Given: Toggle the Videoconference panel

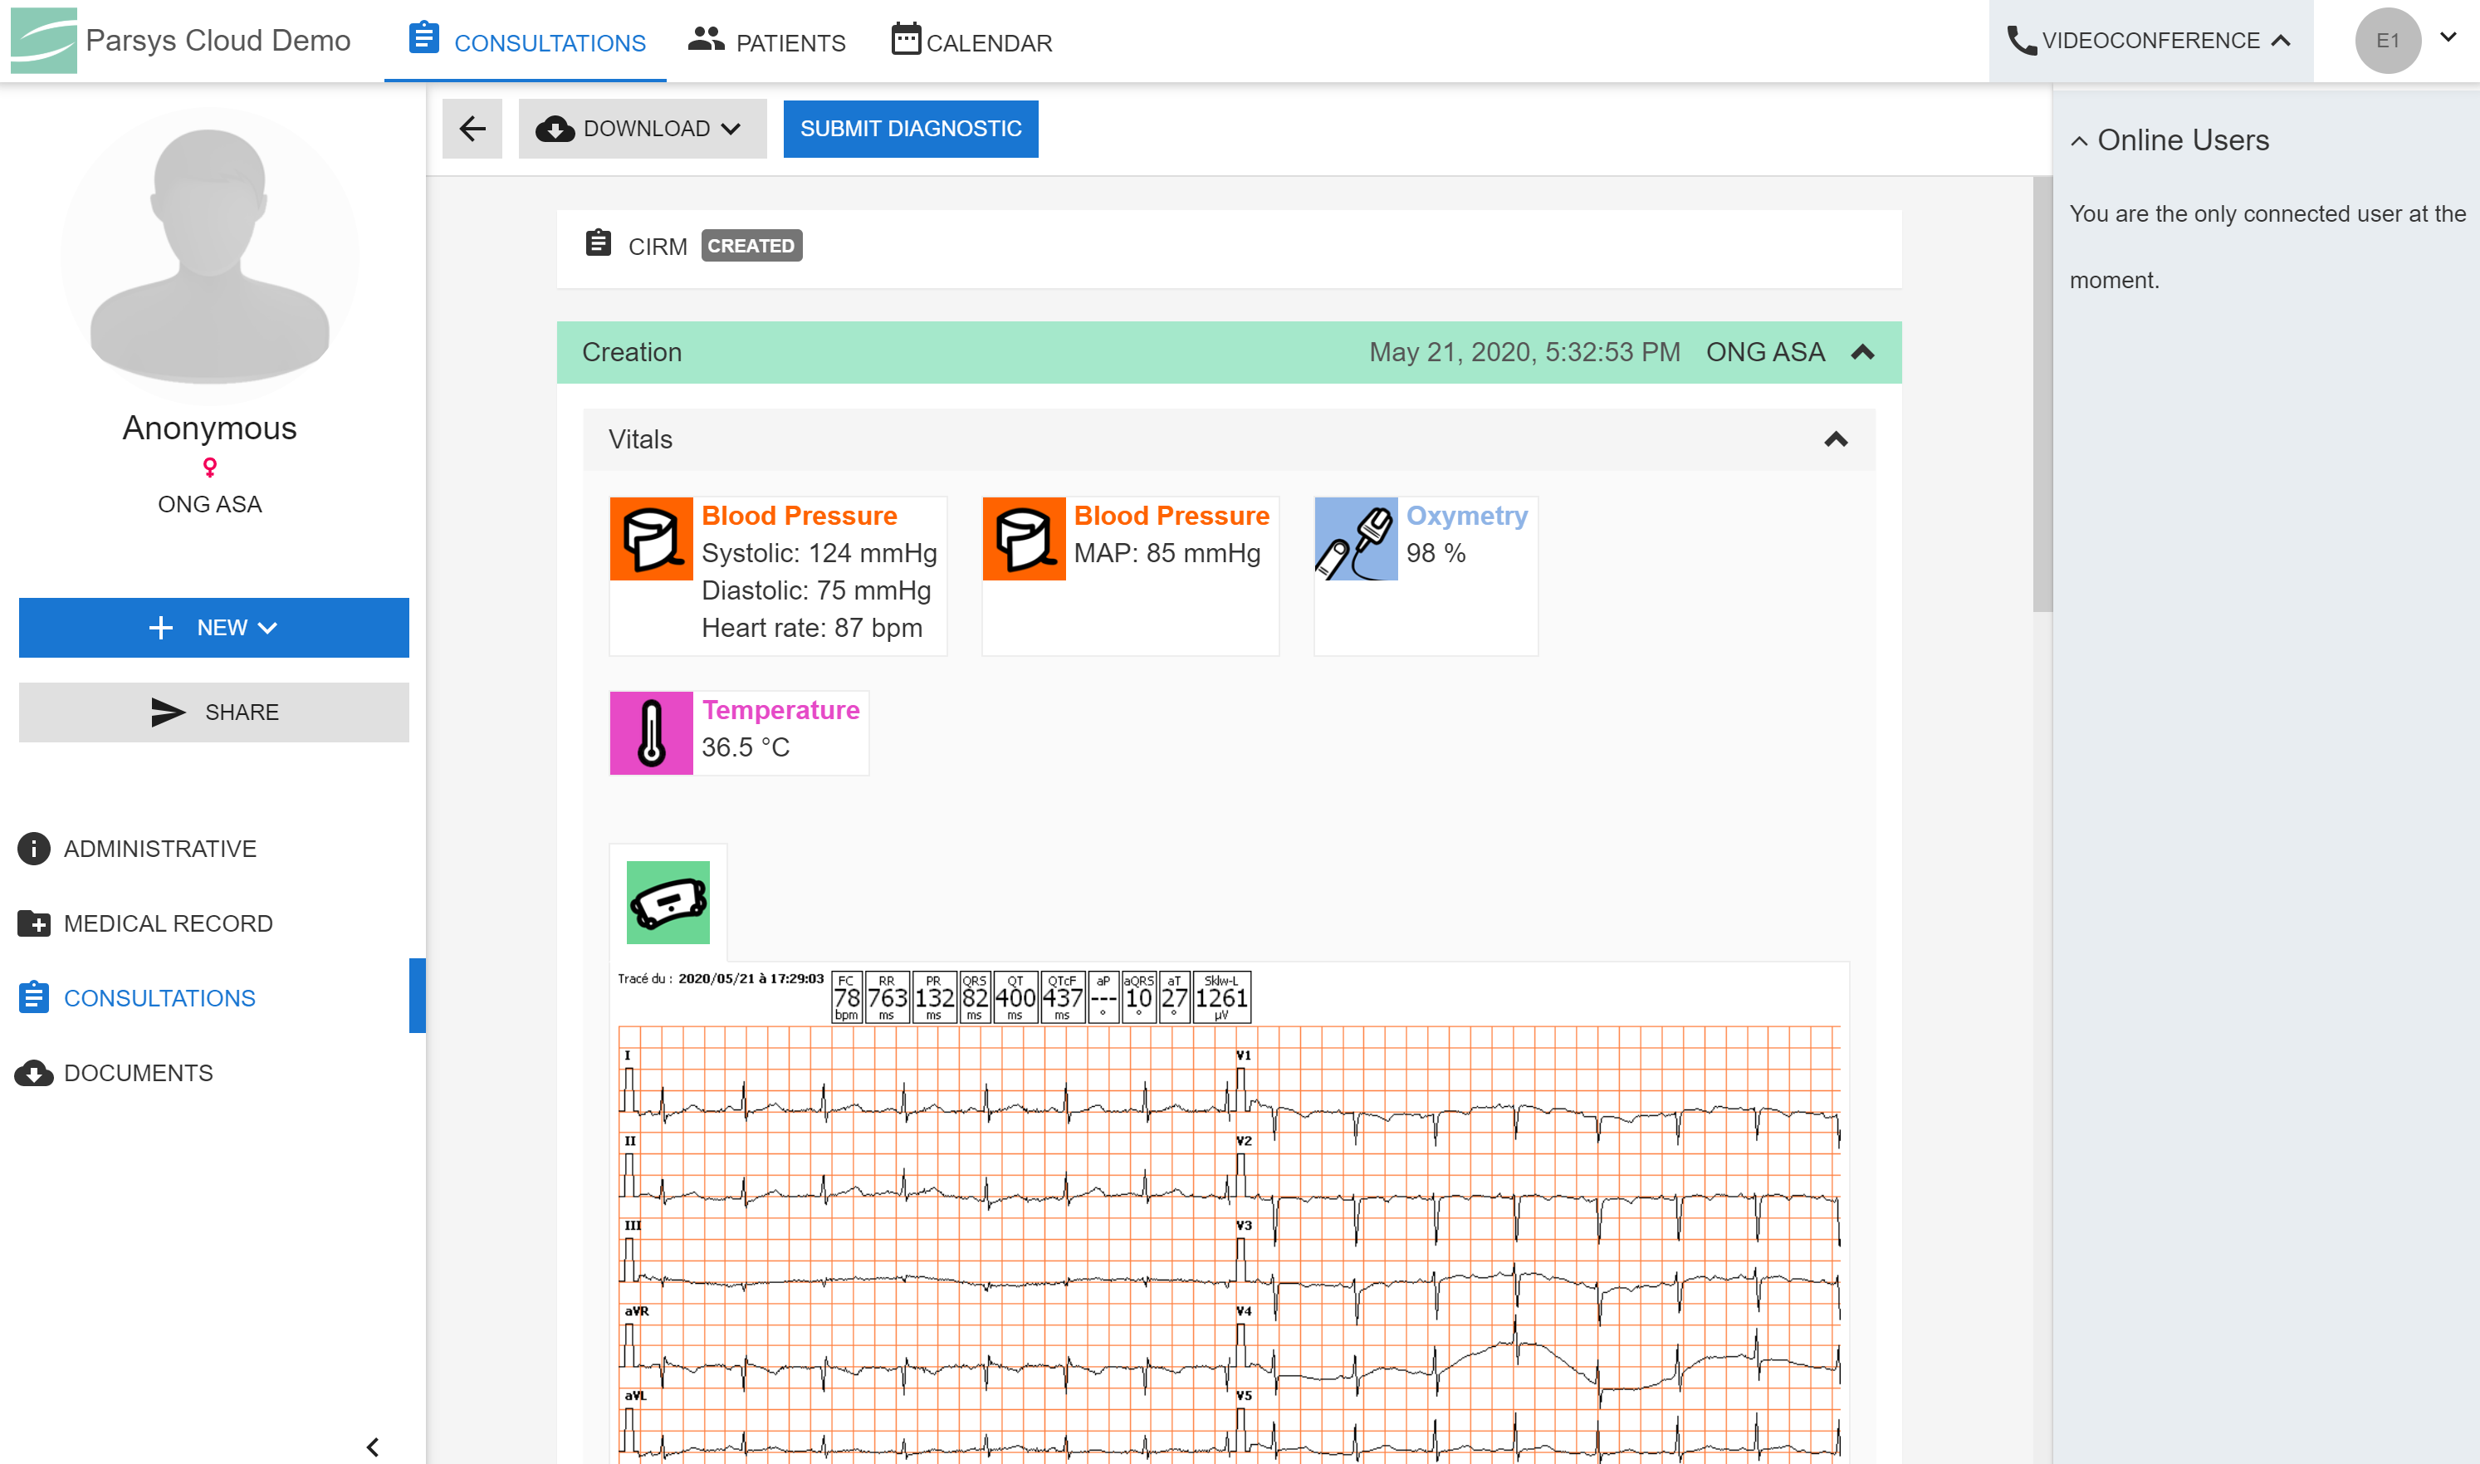Looking at the screenshot, I should (2150, 41).
